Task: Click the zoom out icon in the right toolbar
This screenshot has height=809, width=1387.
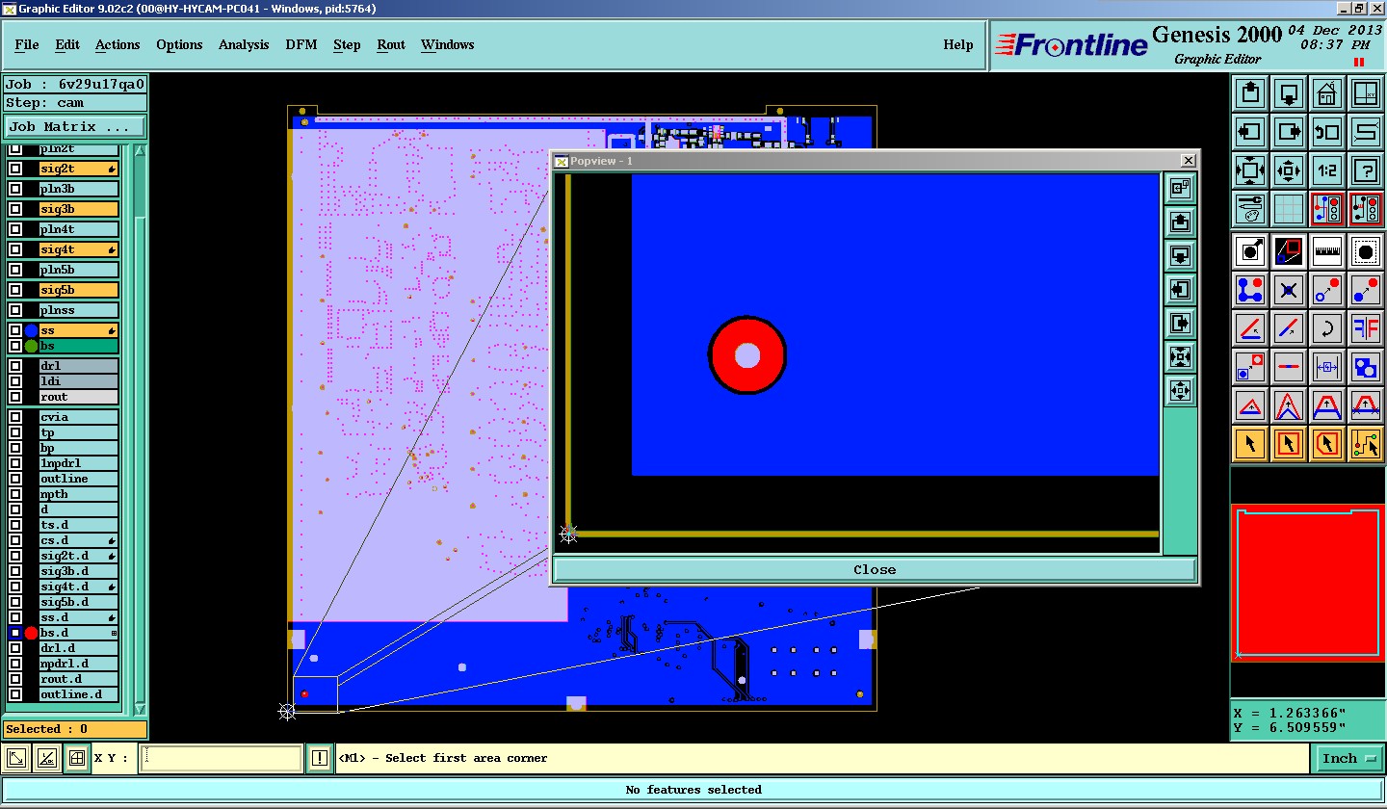Action: [x=1289, y=170]
